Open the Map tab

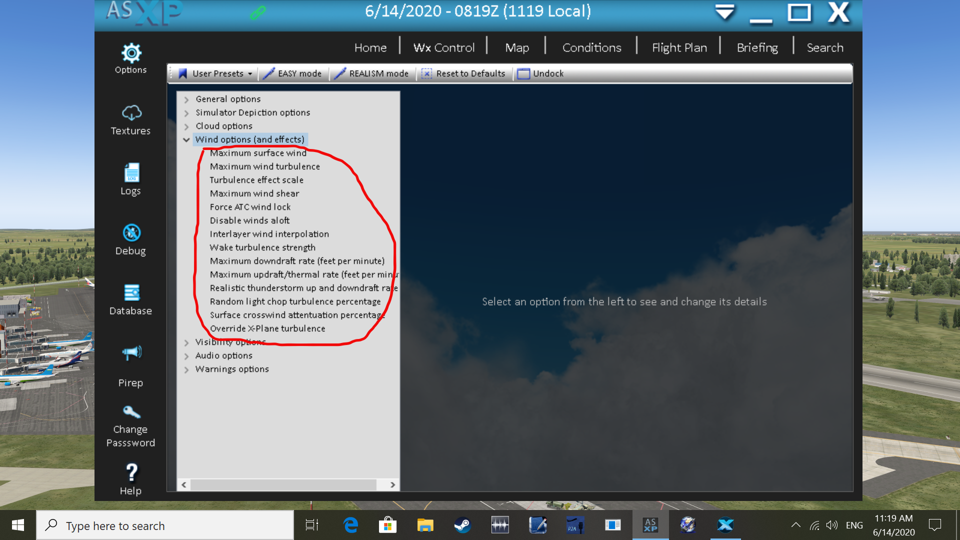(x=517, y=47)
